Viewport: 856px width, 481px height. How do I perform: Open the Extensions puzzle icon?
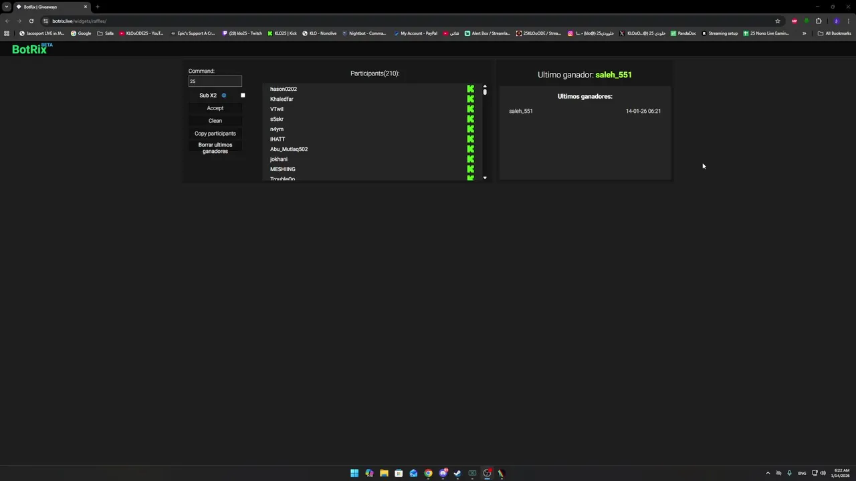[819, 21]
